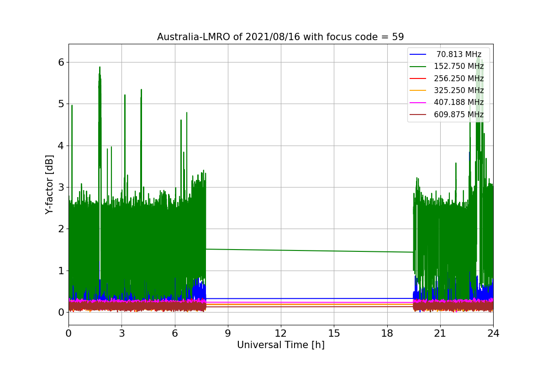Click the x-axis tick label 15

pyautogui.click(x=334, y=333)
